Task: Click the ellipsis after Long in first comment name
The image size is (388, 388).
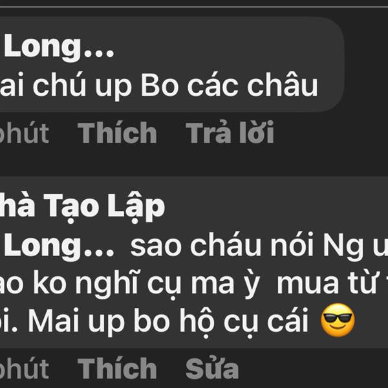Action: point(99,53)
